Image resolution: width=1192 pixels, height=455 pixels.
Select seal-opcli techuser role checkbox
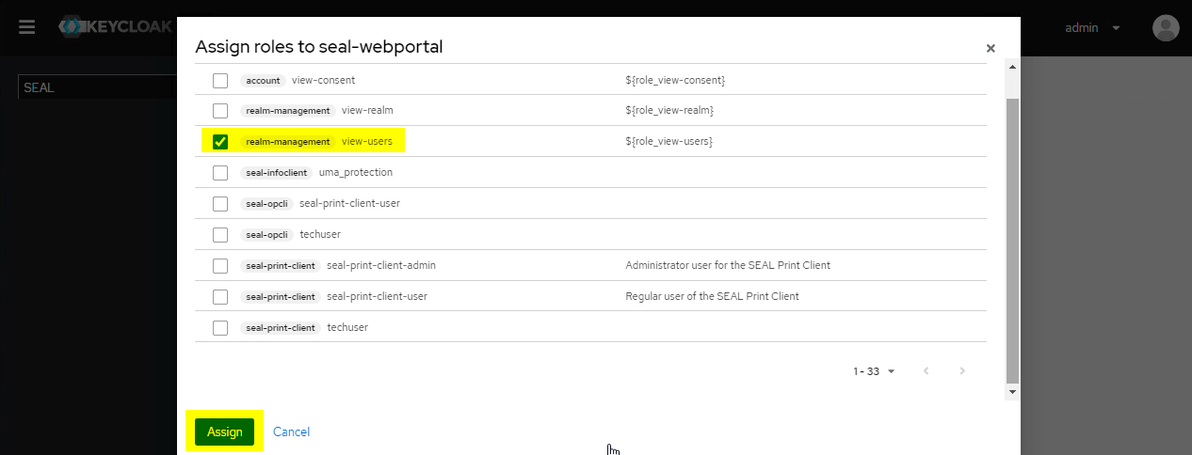pos(220,235)
